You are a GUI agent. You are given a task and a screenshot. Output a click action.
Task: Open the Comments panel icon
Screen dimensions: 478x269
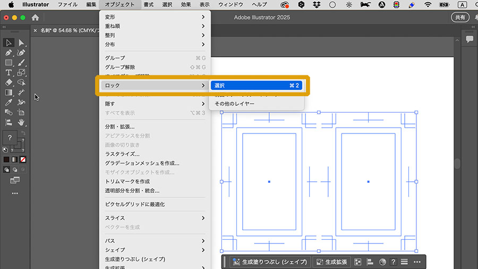click(470, 39)
